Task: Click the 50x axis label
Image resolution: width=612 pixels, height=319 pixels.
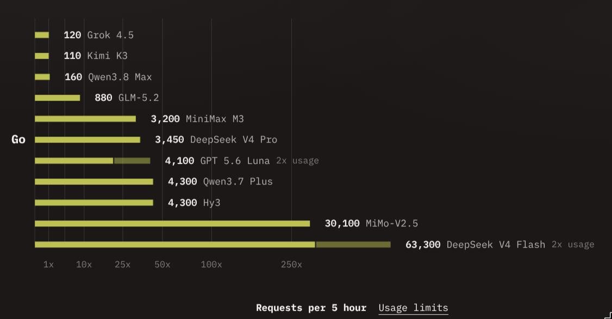Action: (x=163, y=265)
